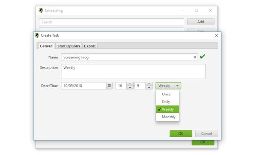Maximize the Scheduling window
Screen dimensions: 257x155
[x=197, y=11]
